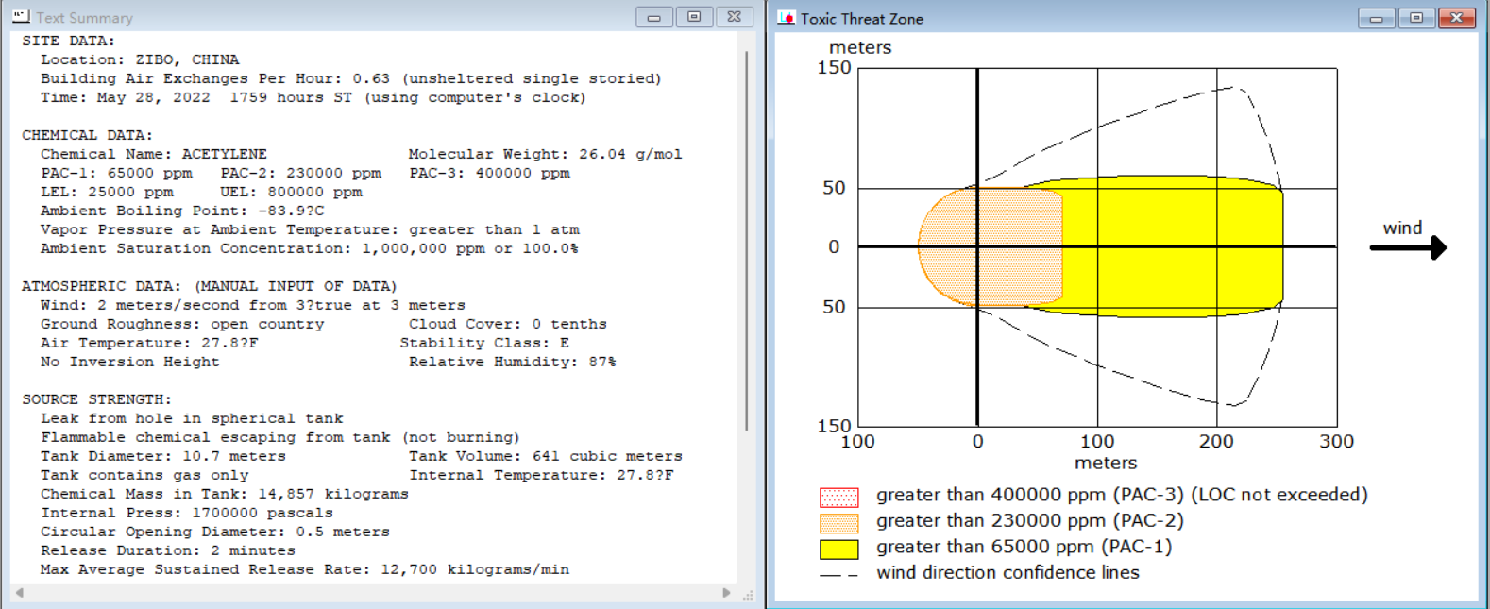Viewport: 1490px width, 609px height.
Task: Click 'Stability Class: E' text
Action: (x=484, y=343)
